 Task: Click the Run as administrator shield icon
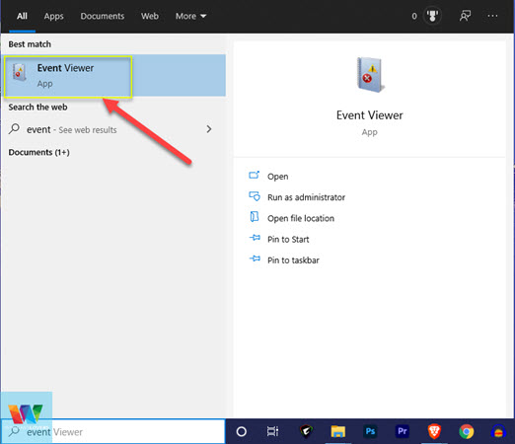click(255, 196)
